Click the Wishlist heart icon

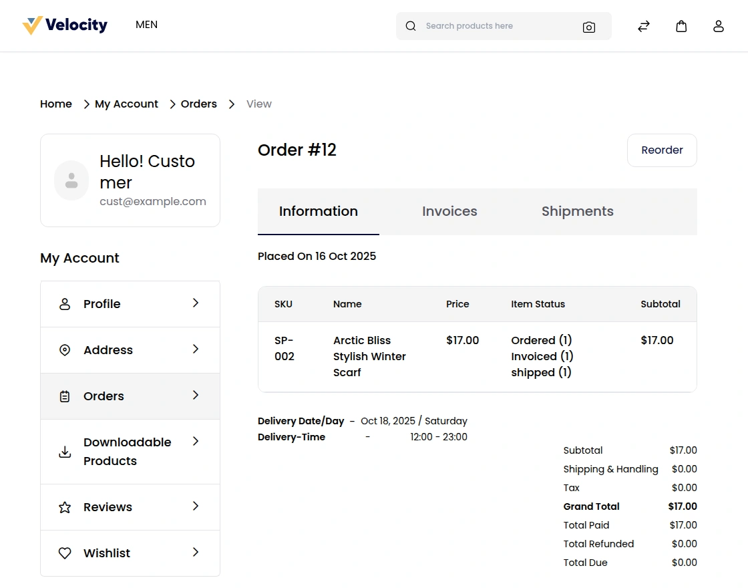point(65,553)
